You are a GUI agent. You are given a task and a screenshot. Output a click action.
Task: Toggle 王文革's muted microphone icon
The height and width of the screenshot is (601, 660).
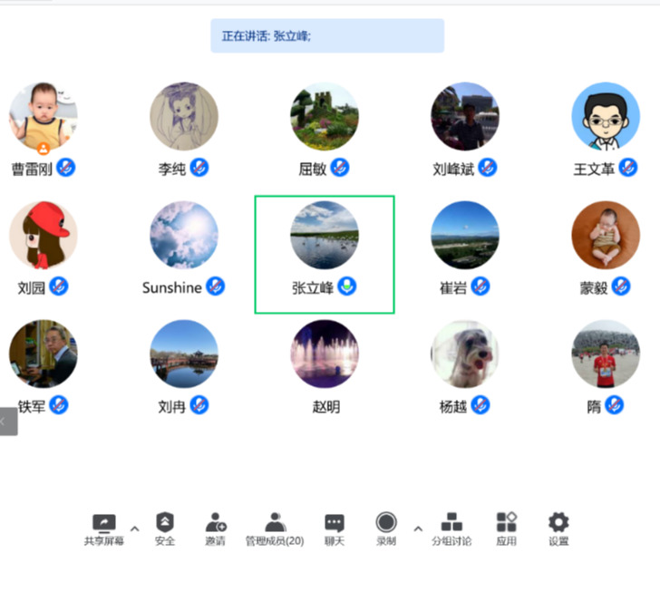(628, 168)
